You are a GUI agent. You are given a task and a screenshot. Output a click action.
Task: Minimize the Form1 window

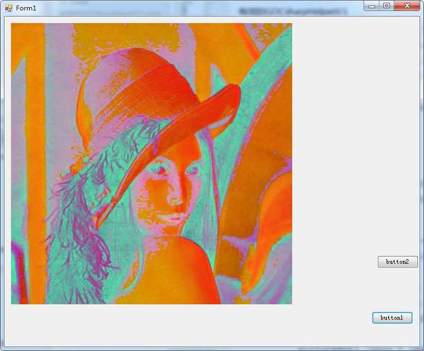(372, 6)
